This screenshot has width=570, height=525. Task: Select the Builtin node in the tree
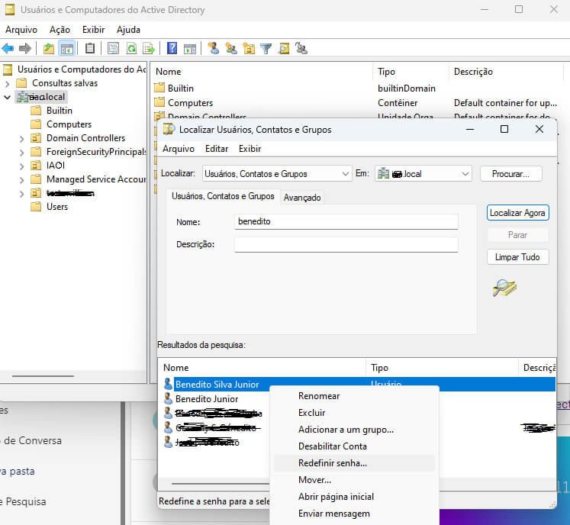click(60, 111)
